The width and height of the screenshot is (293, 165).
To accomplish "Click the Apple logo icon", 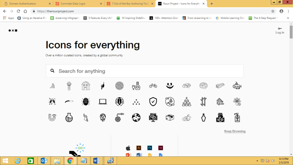I will (x=128, y=148).
